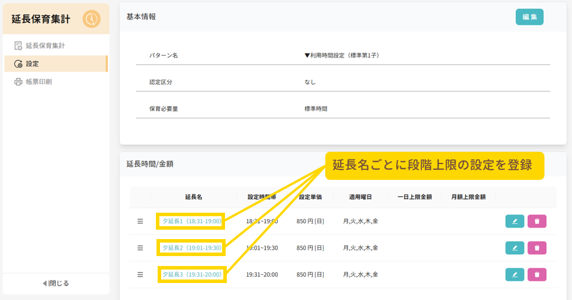Click the printer icon next to 帳票印刷
Screen dimensions: 572x300
point(18,81)
